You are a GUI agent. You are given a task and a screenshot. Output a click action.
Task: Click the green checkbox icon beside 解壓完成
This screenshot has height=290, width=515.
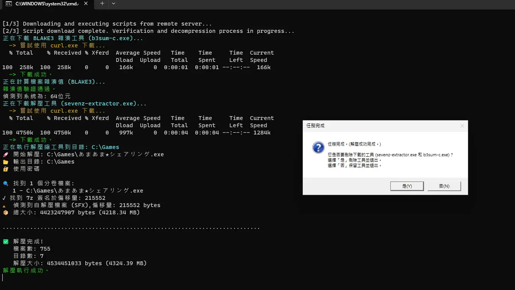pyautogui.click(x=5, y=241)
